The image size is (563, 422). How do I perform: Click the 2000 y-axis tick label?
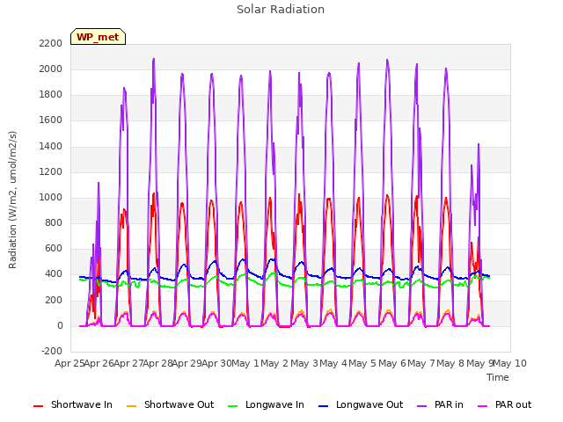pyautogui.click(x=51, y=69)
